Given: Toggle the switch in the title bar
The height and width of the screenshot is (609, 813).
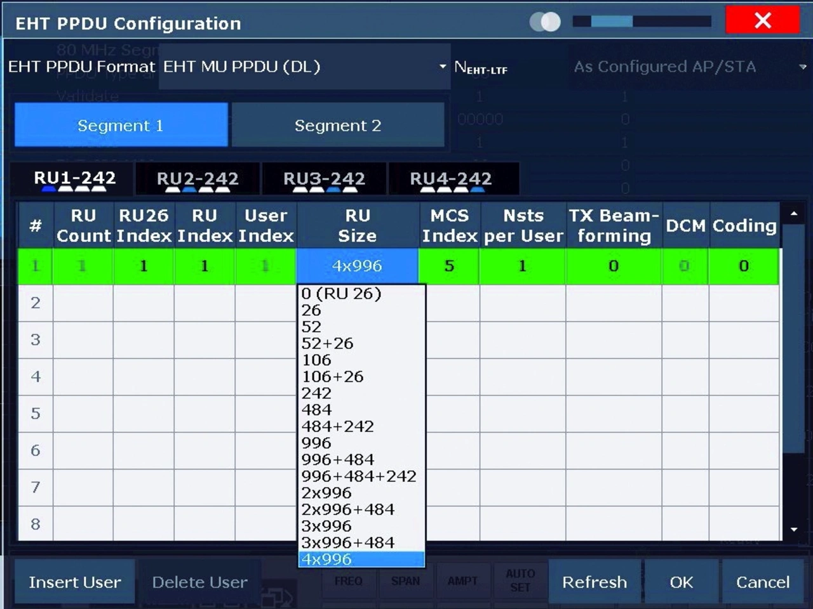Looking at the screenshot, I should point(546,22).
